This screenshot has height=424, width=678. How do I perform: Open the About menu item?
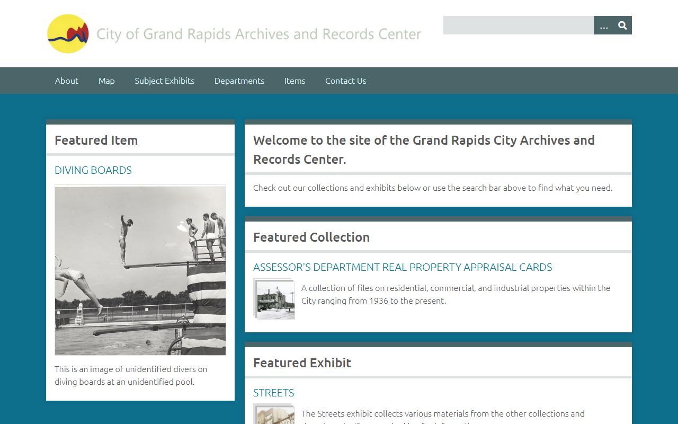click(67, 81)
